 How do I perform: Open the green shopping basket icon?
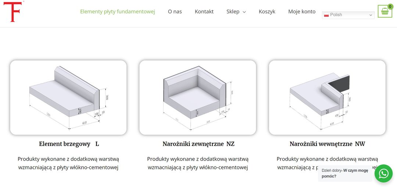385,11
